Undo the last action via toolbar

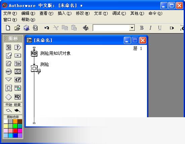[47, 28]
